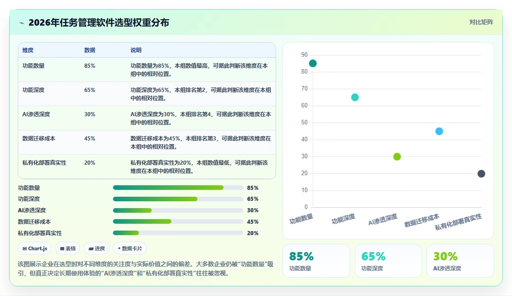Click the 数据 column header
The width and height of the screenshot is (512, 296).
tap(90, 50)
